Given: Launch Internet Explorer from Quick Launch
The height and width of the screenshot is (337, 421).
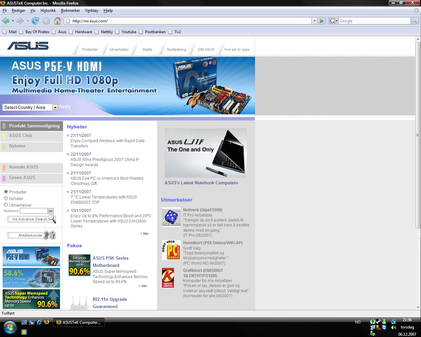Looking at the screenshot, I should click(x=39, y=322).
